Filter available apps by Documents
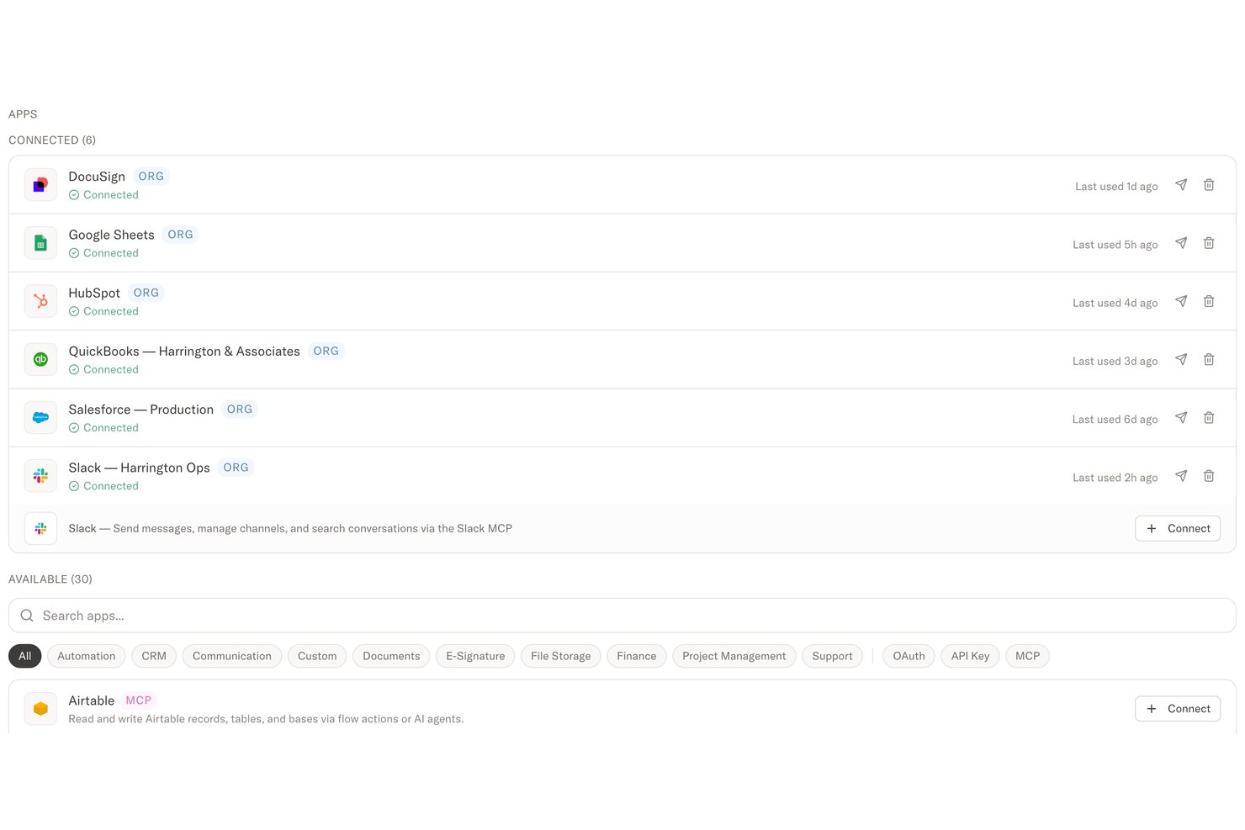Screen dimensions: 1245x830 coord(391,656)
